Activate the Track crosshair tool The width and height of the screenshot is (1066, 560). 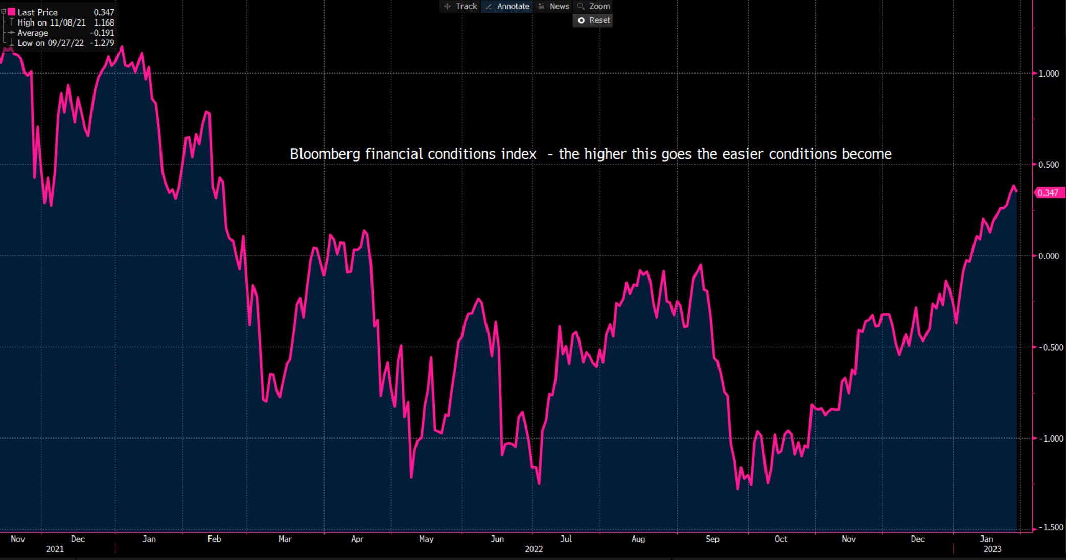[x=460, y=6]
